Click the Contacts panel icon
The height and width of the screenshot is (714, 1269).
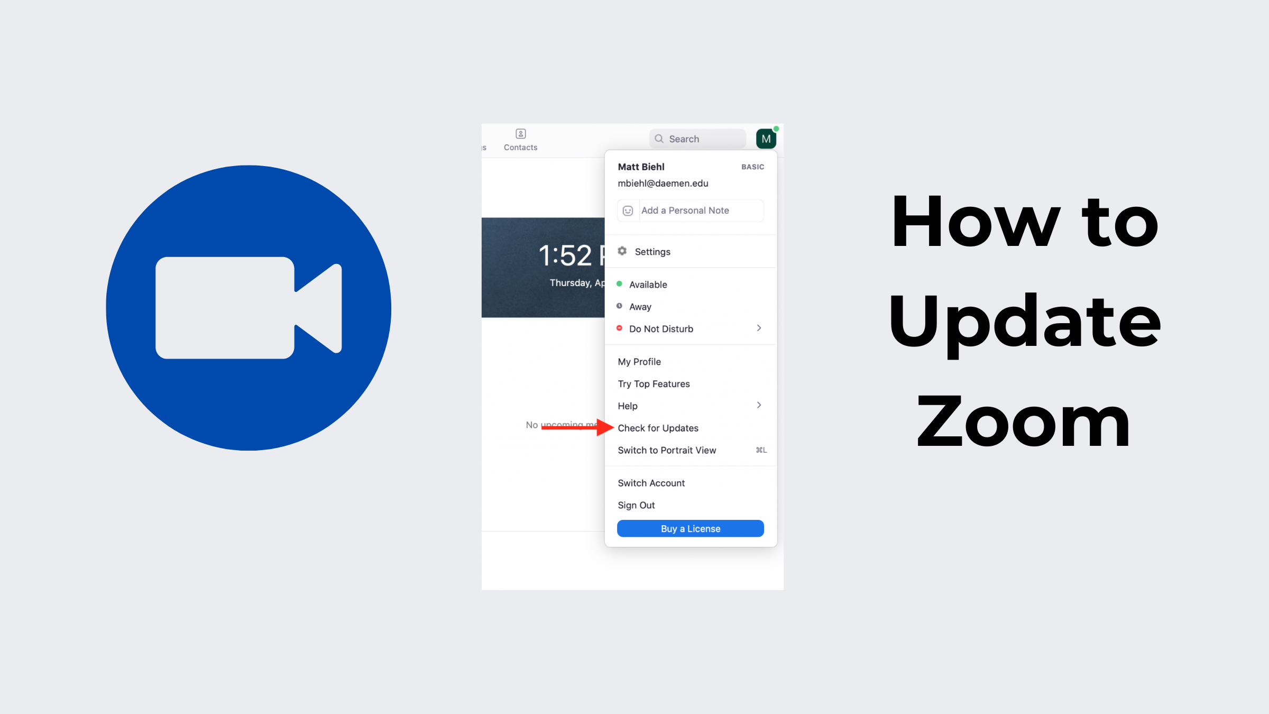click(519, 133)
